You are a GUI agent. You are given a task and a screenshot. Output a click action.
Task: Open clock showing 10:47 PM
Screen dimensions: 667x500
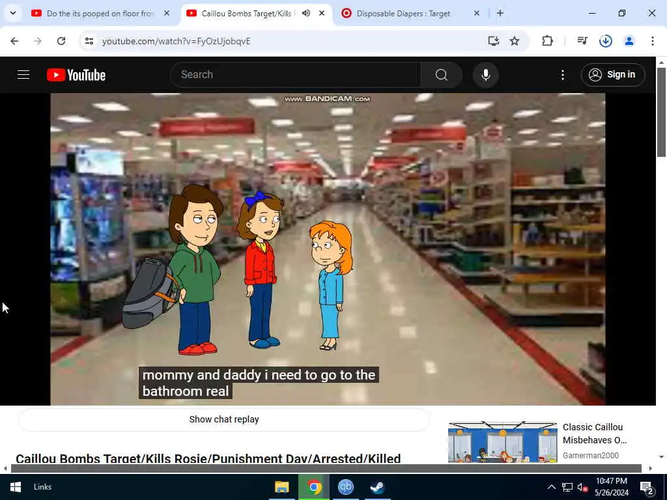tap(611, 487)
